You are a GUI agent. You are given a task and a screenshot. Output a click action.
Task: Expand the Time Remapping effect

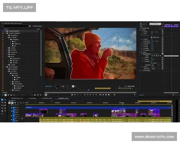pos(140,70)
